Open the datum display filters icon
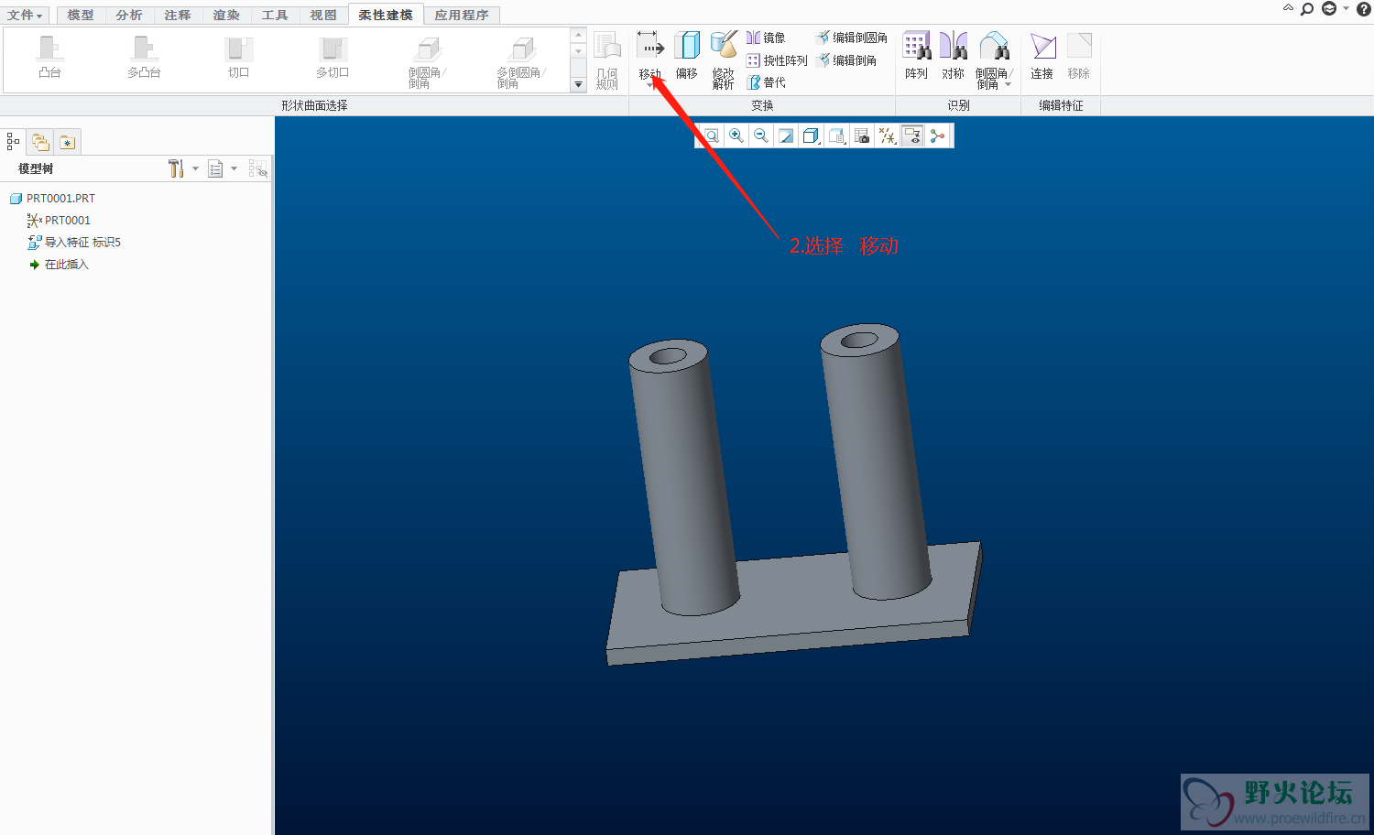 tap(887, 136)
